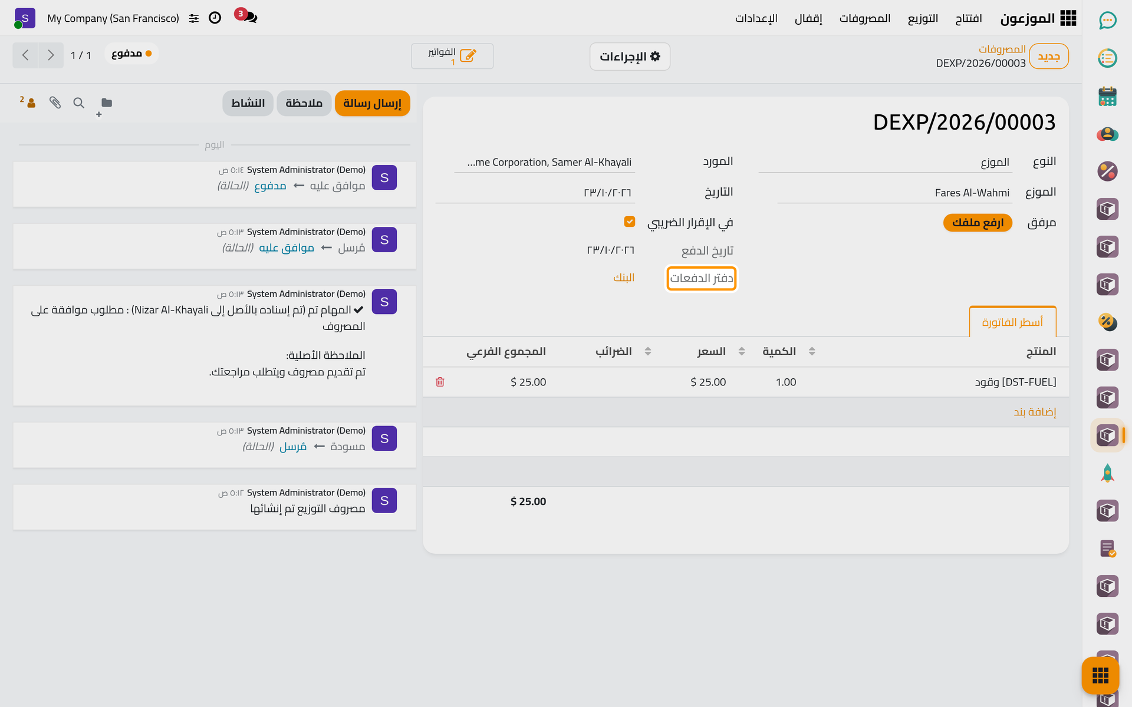Open the clock activities icon
Screen dimensions: 1132x707
pyautogui.click(x=215, y=18)
